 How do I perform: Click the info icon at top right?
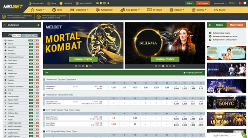click(x=245, y=3)
